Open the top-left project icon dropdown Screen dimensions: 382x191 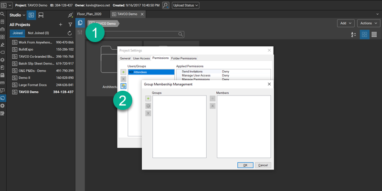coord(7,5)
